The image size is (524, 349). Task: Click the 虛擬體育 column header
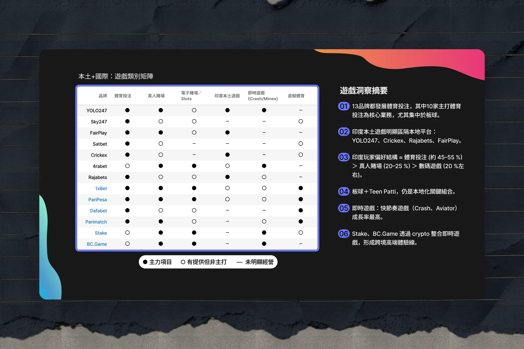click(x=296, y=96)
